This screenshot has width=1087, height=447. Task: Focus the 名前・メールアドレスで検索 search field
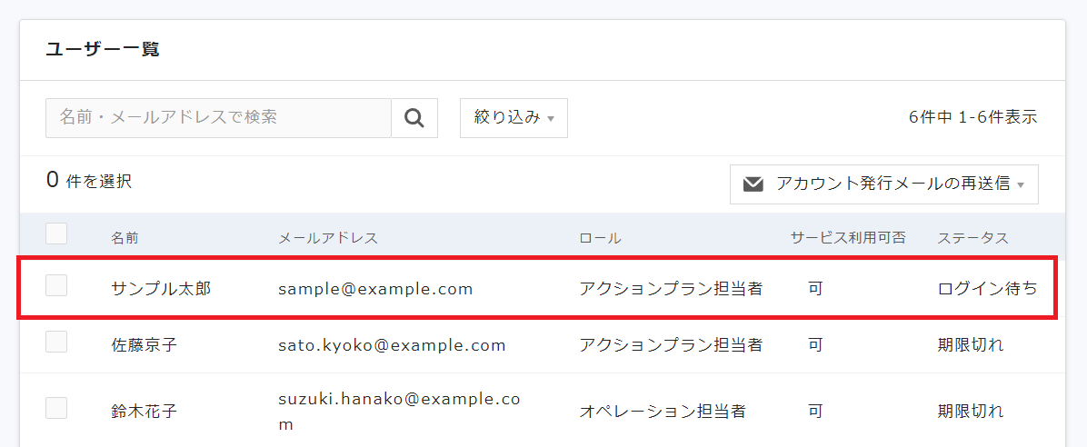click(218, 118)
